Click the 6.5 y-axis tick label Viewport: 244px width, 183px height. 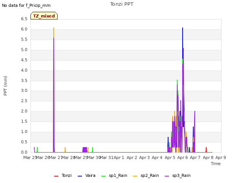(x=24, y=19)
